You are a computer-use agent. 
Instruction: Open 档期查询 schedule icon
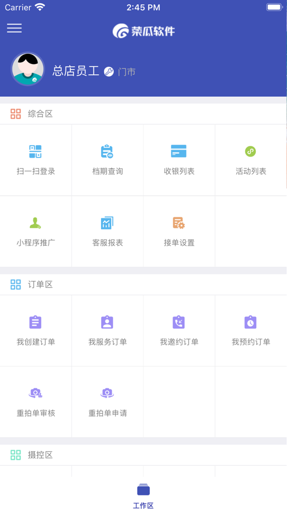107,152
